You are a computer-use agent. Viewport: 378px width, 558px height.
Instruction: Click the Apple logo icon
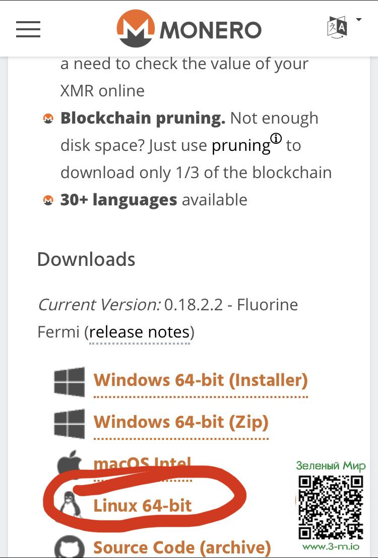(70, 461)
